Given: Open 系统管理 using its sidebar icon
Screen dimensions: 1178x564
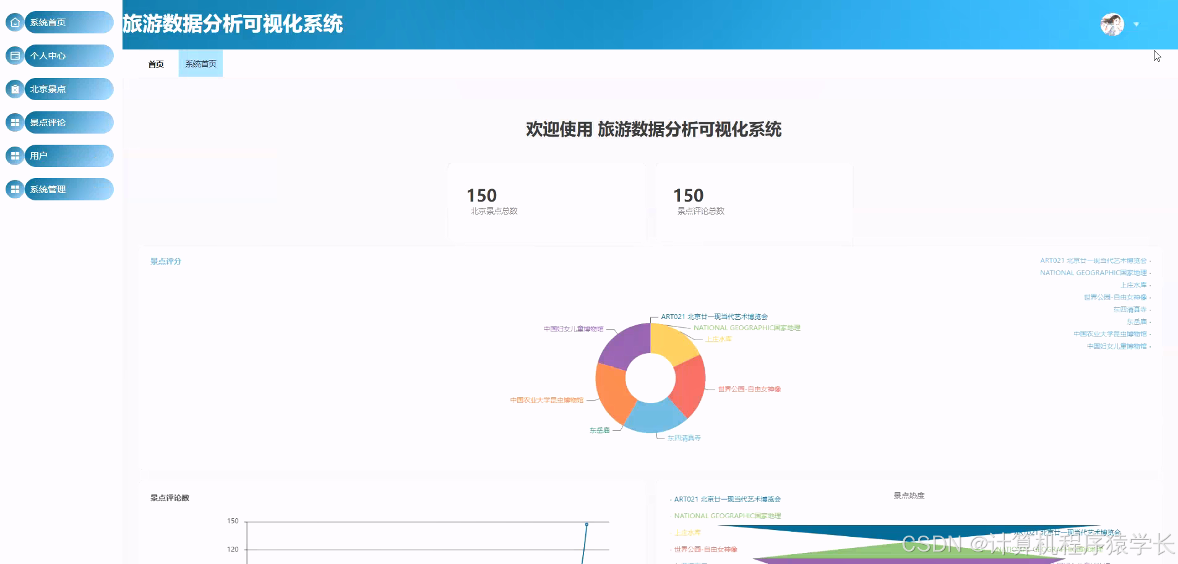Looking at the screenshot, I should [x=14, y=189].
